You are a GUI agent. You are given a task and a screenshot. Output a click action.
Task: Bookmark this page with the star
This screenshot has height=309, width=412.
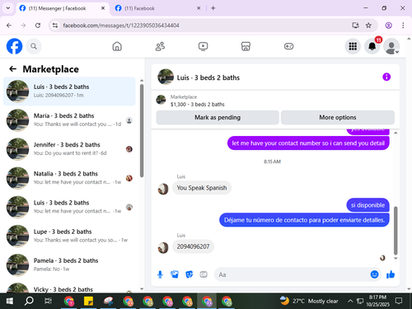pos(368,26)
